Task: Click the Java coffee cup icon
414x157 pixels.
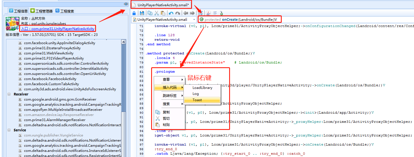Action: click(208, 13)
